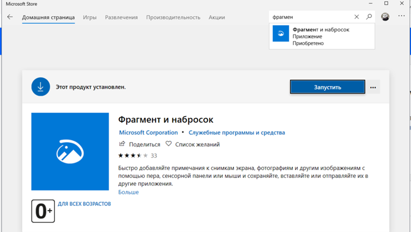The height and width of the screenshot is (232, 411).
Task: Open the large Фрагмент и набросок app image
Action: [x=70, y=151]
